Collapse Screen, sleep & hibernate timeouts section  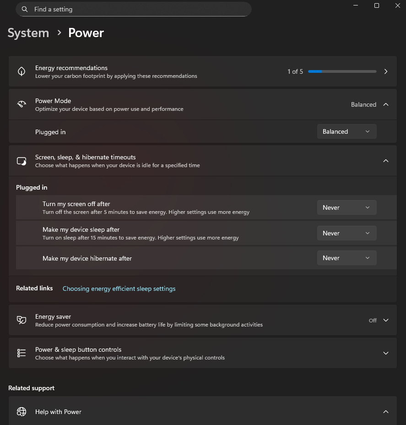tap(386, 161)
